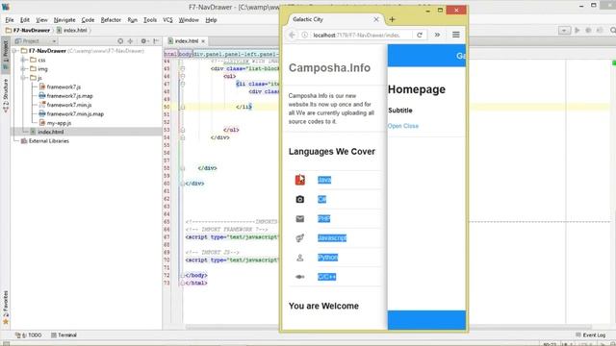Click fold marker on line 45

[182, 68]
